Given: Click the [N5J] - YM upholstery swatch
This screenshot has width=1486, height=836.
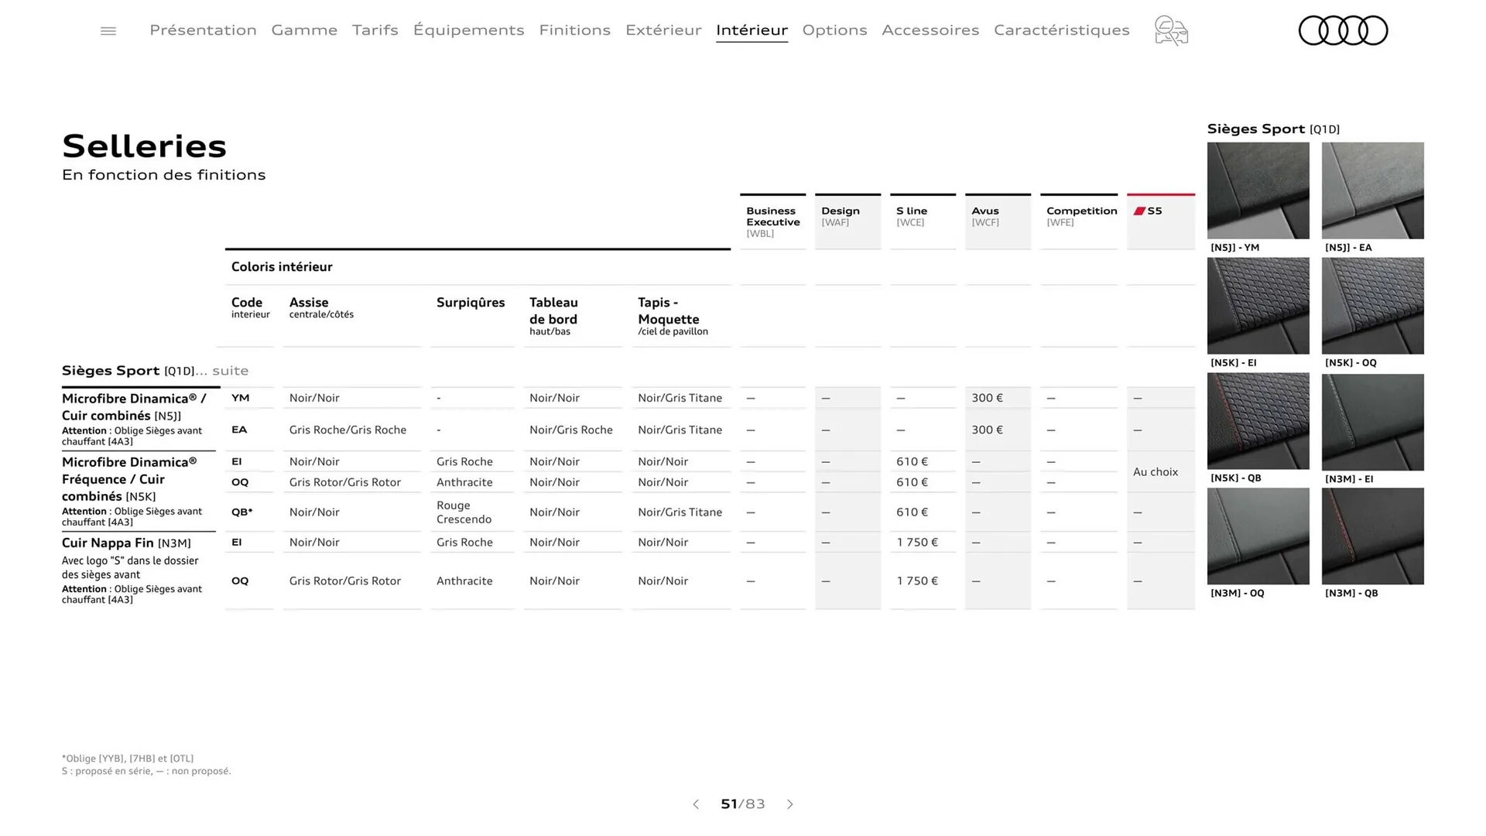Looking at the screenshot, I should (1258, 190).
